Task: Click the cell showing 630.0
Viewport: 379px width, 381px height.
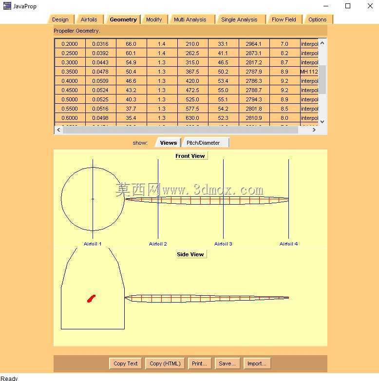Action: point(192,118)
